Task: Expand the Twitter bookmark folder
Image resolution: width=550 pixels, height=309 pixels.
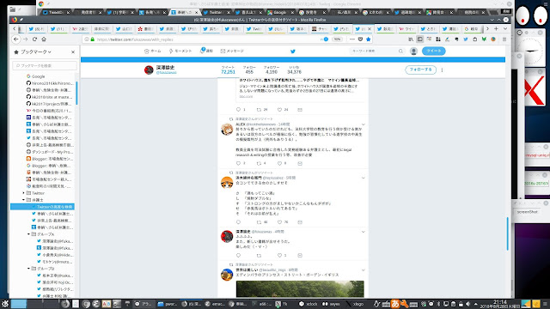Action: click(23, 193)
